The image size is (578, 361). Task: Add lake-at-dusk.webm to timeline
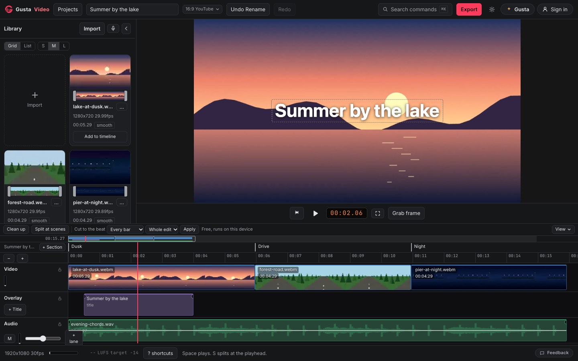100,137
